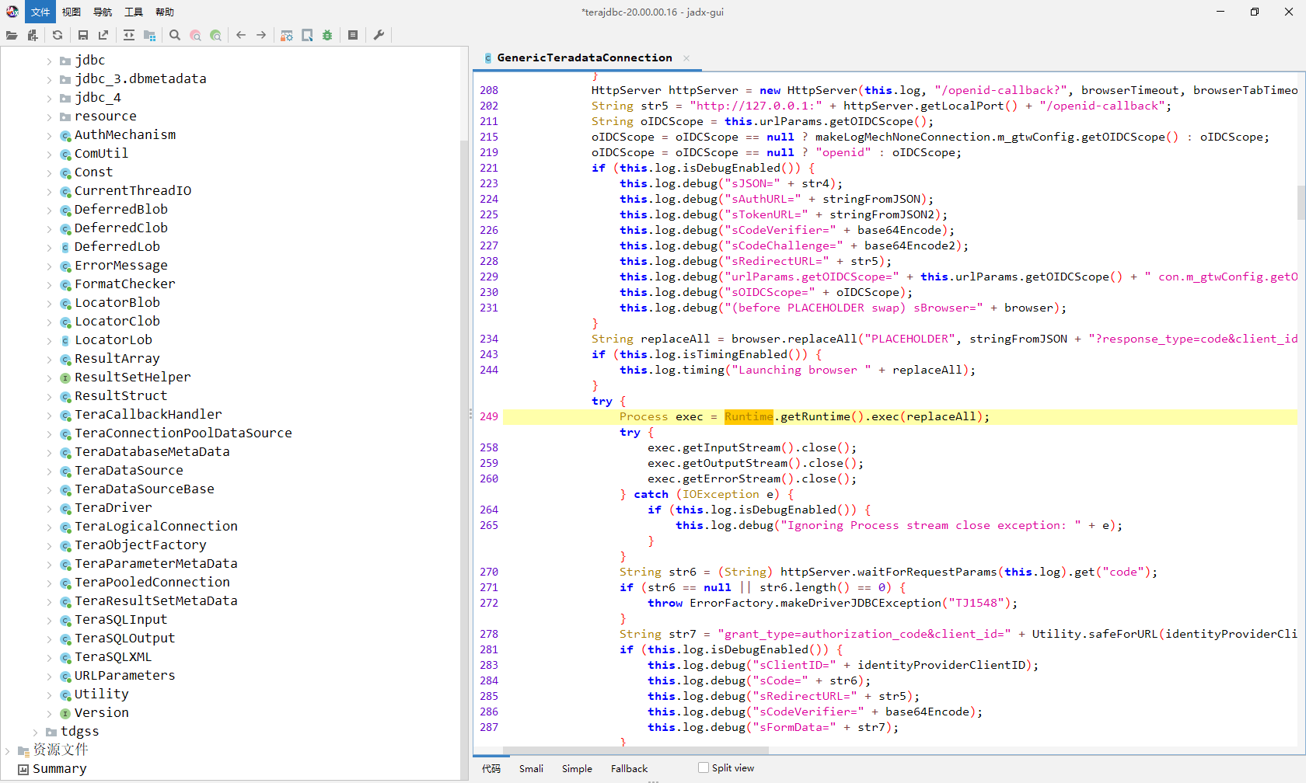Select TeraCallbackHandler in the tree
Image resolution: width=1306 pixels, height=783 pixels.
148,415
